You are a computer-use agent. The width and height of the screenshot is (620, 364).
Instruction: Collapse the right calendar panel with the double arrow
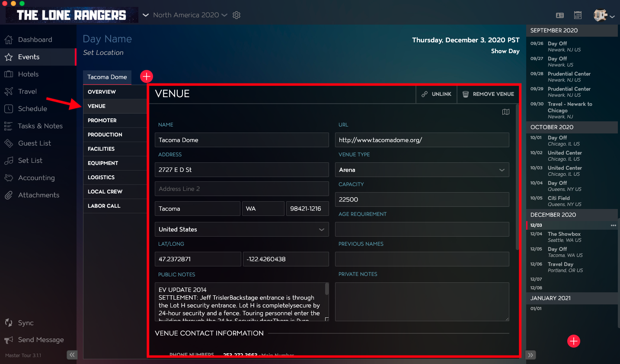(531, 355)
